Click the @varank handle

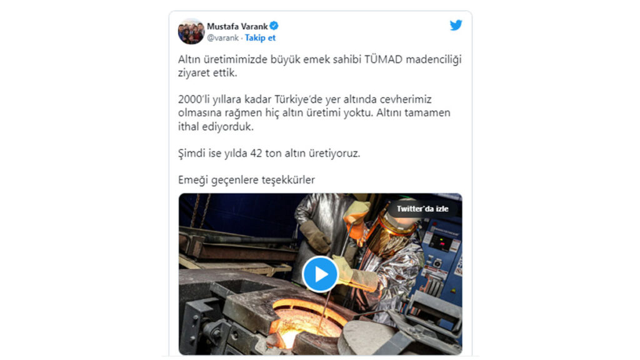tap(222, 38)
